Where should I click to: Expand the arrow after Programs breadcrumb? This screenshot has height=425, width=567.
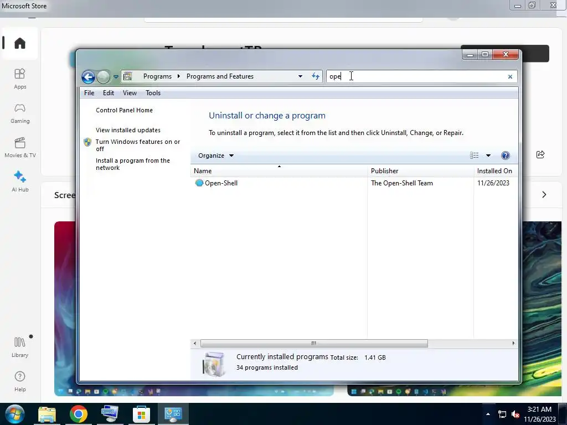click(x=179, y=76)
